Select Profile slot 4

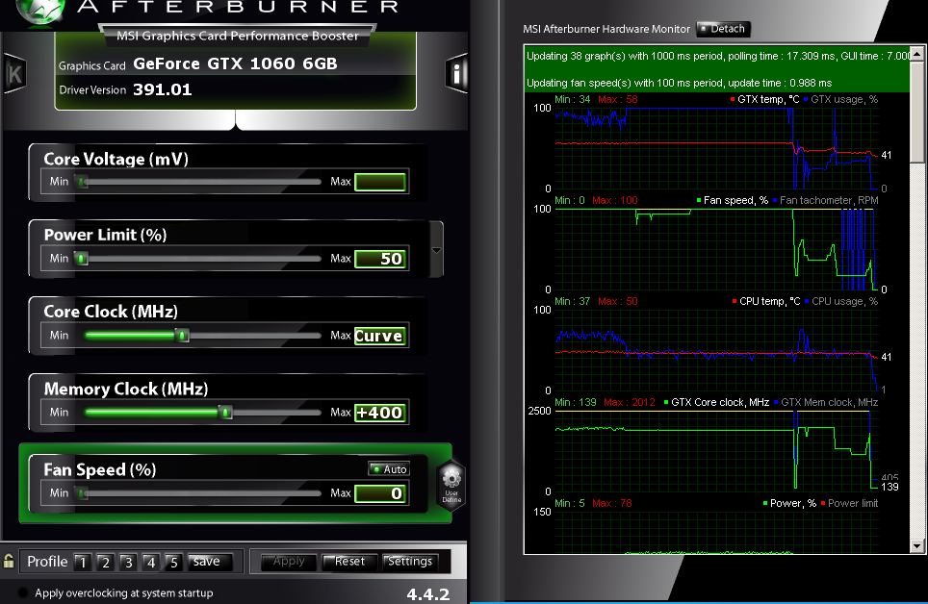151,562
